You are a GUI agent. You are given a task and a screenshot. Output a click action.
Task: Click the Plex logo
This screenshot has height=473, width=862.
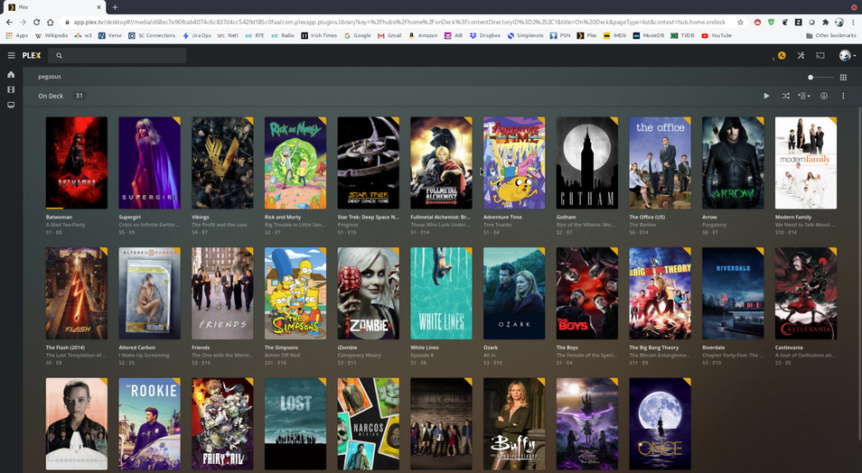[32, 55]
